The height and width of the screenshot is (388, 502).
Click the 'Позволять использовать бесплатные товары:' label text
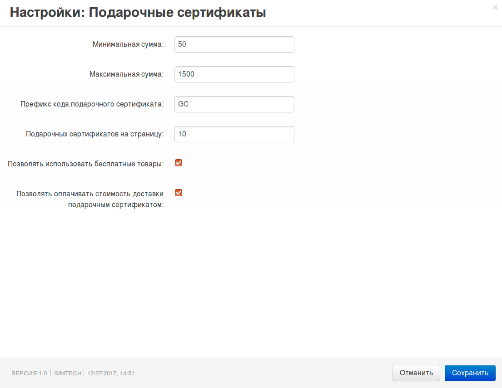coord(85,164)
